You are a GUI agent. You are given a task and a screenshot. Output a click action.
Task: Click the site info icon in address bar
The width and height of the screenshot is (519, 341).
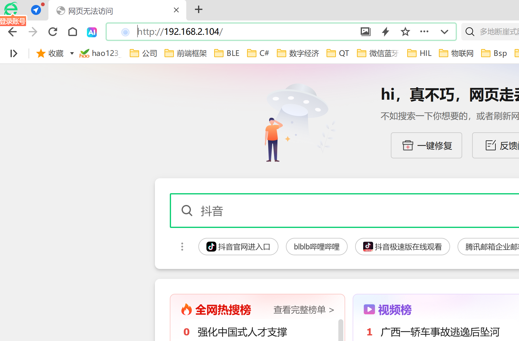[125, 32]
